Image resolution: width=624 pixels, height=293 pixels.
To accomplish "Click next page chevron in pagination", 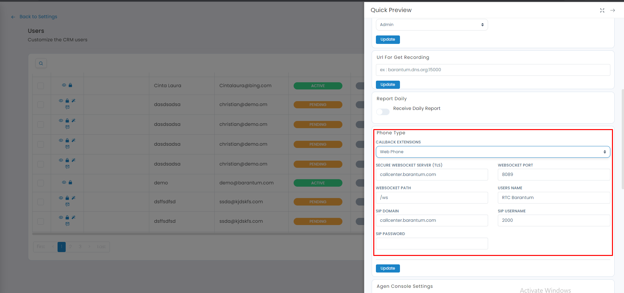I will [x=89, y=247].
